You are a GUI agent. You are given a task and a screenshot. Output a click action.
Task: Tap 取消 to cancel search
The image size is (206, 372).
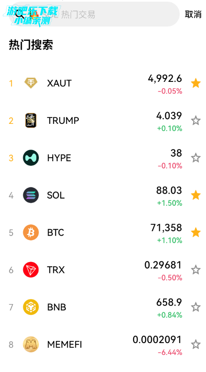193,14
